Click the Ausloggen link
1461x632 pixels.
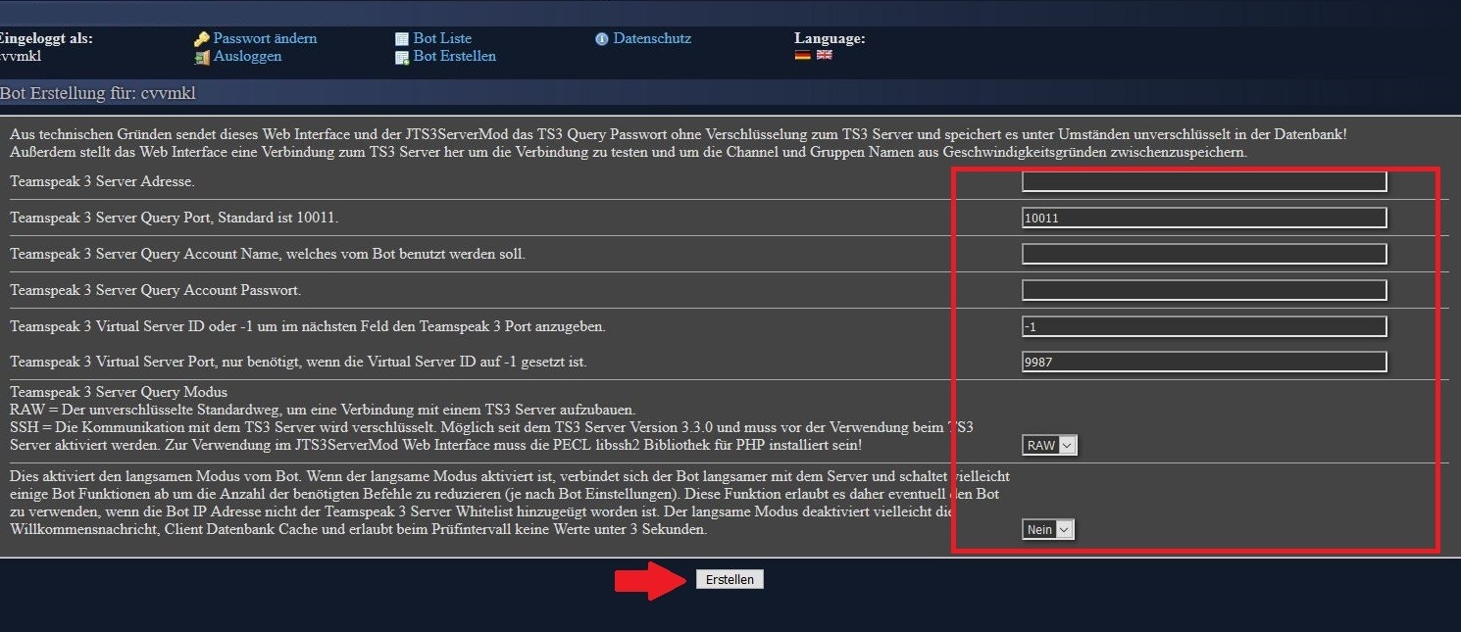[247, 56]
